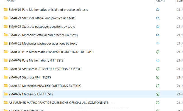Click the folder icon for 9MA0-32 Mechanics UNIT TESTS
Image resolution: width=183 pixels, height=111 pixels.
click(6, 94)
